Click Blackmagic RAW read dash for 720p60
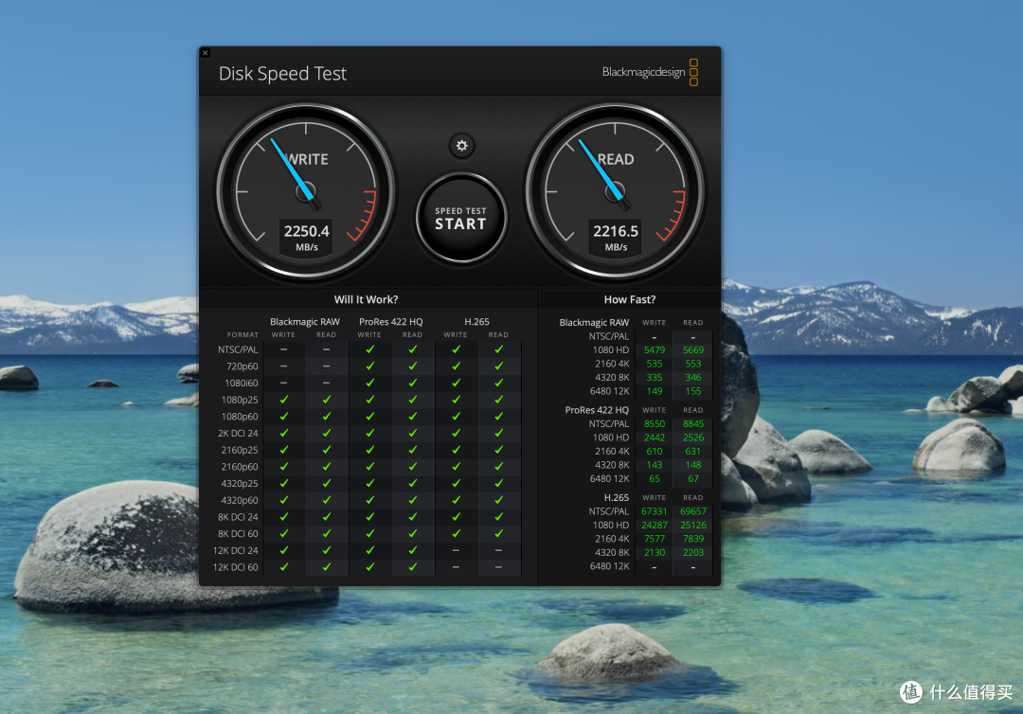 [326, 366]
